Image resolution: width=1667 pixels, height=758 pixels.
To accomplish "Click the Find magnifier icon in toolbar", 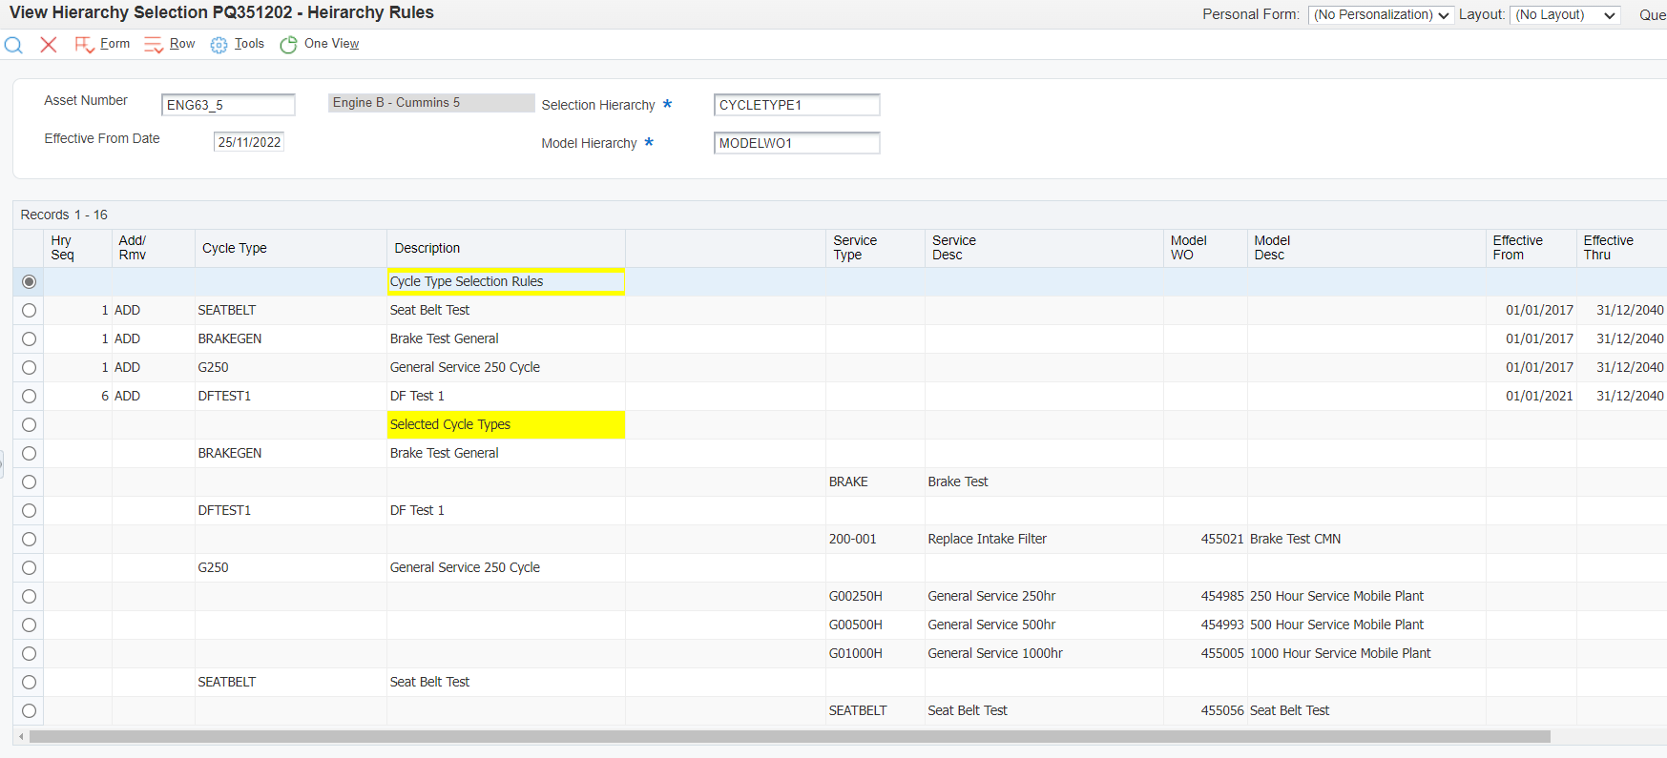I will (x=13, y=45).
